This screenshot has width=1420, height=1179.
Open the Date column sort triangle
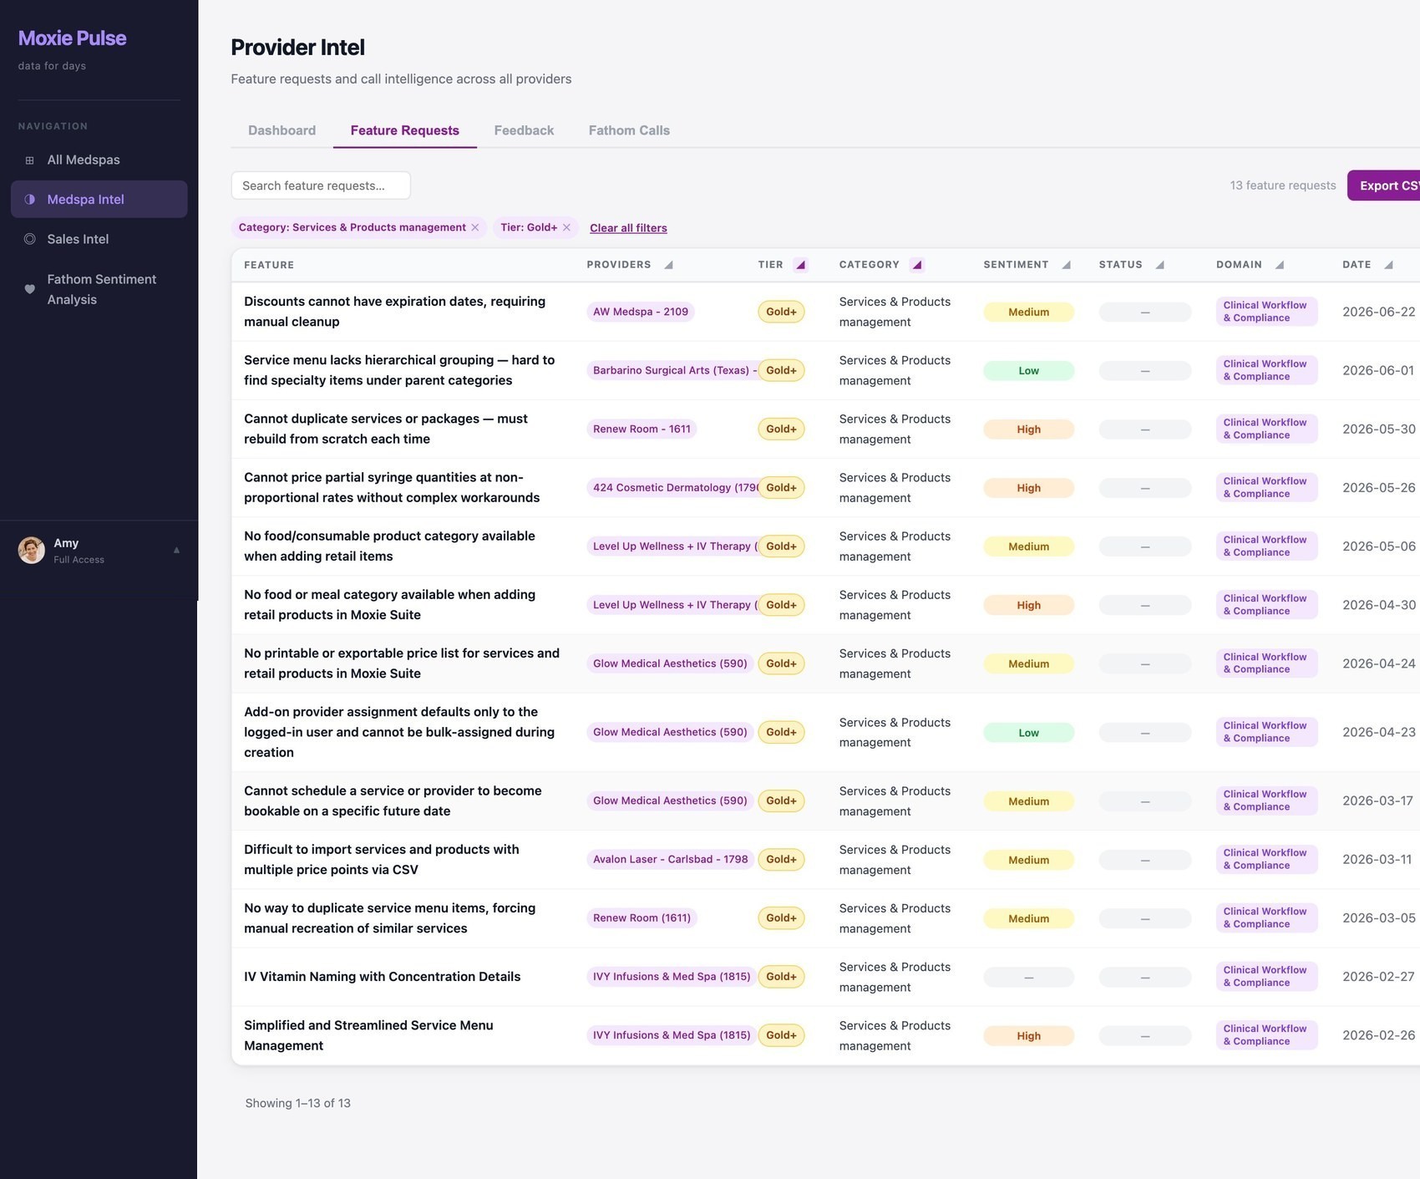(1388, 265)
